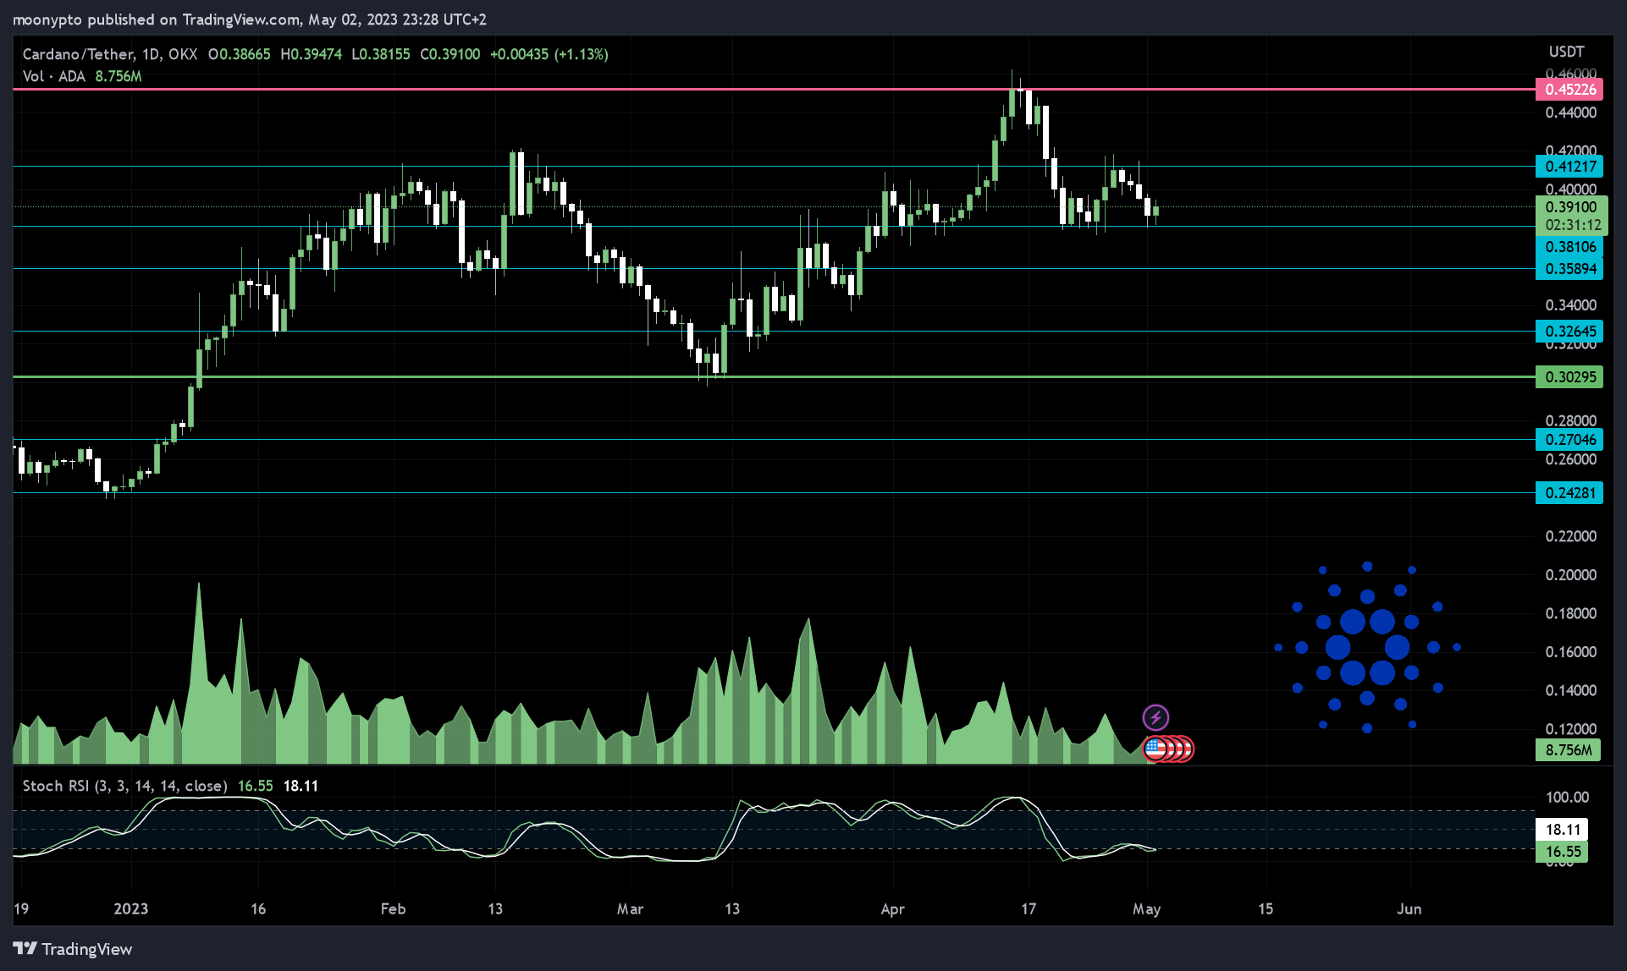Click the '2023' label on time axis

(130, 909)
